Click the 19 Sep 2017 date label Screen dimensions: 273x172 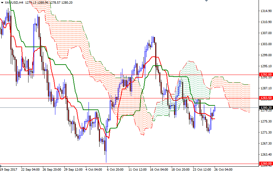coord(8,170)
